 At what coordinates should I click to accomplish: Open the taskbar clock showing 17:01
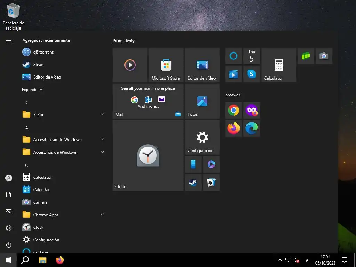[x=325, y=260]
